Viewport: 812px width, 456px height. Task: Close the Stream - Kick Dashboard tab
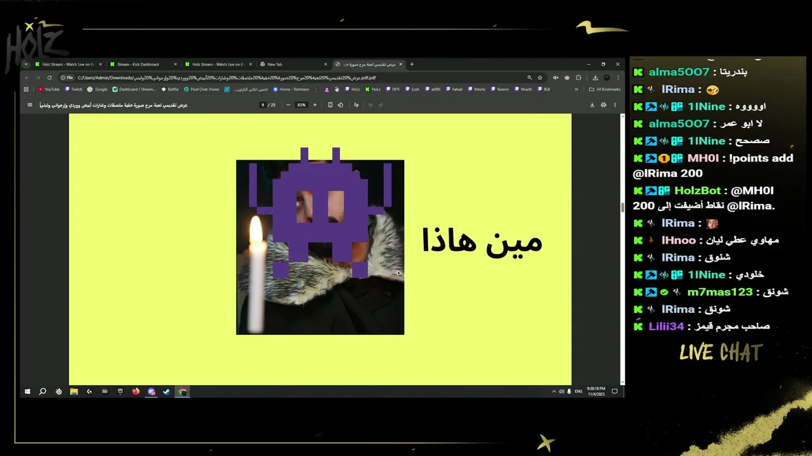(175, 64)
